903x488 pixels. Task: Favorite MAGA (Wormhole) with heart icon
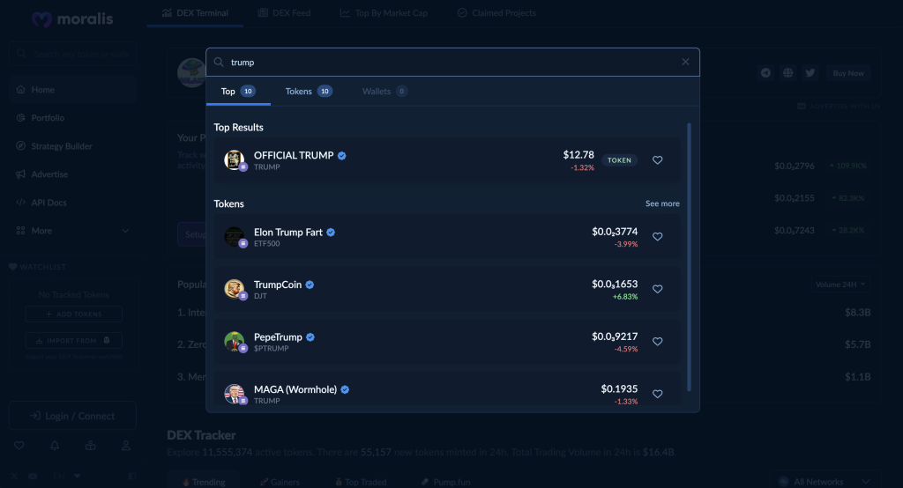click(657, 394)
